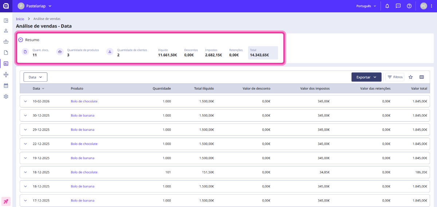Image resolution: width=437 pixels, height=207 pixels.
Task: Open the calendar icon in sidebar
Action: click(6, 86)
